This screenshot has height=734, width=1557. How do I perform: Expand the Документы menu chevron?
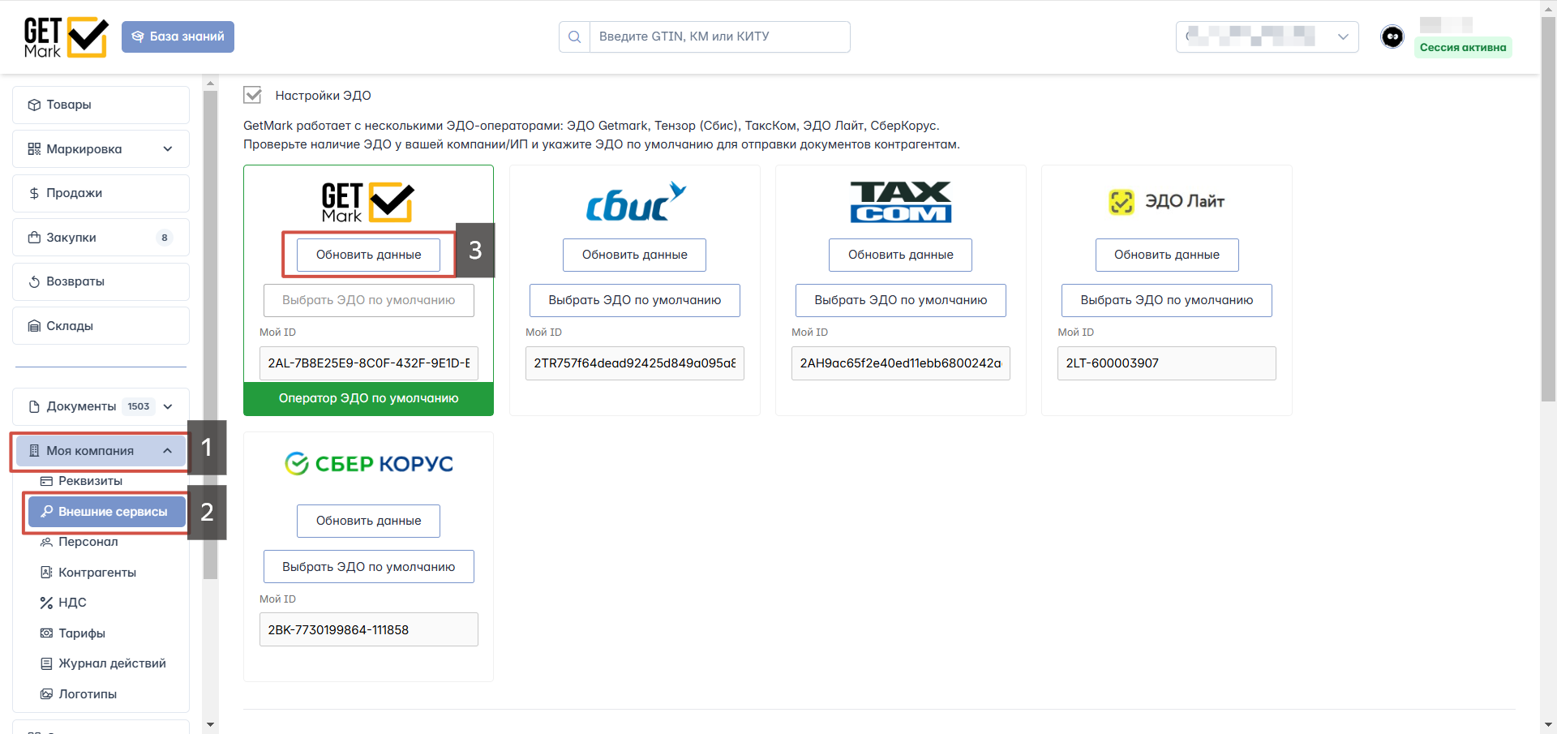click(x=168, y=406)
